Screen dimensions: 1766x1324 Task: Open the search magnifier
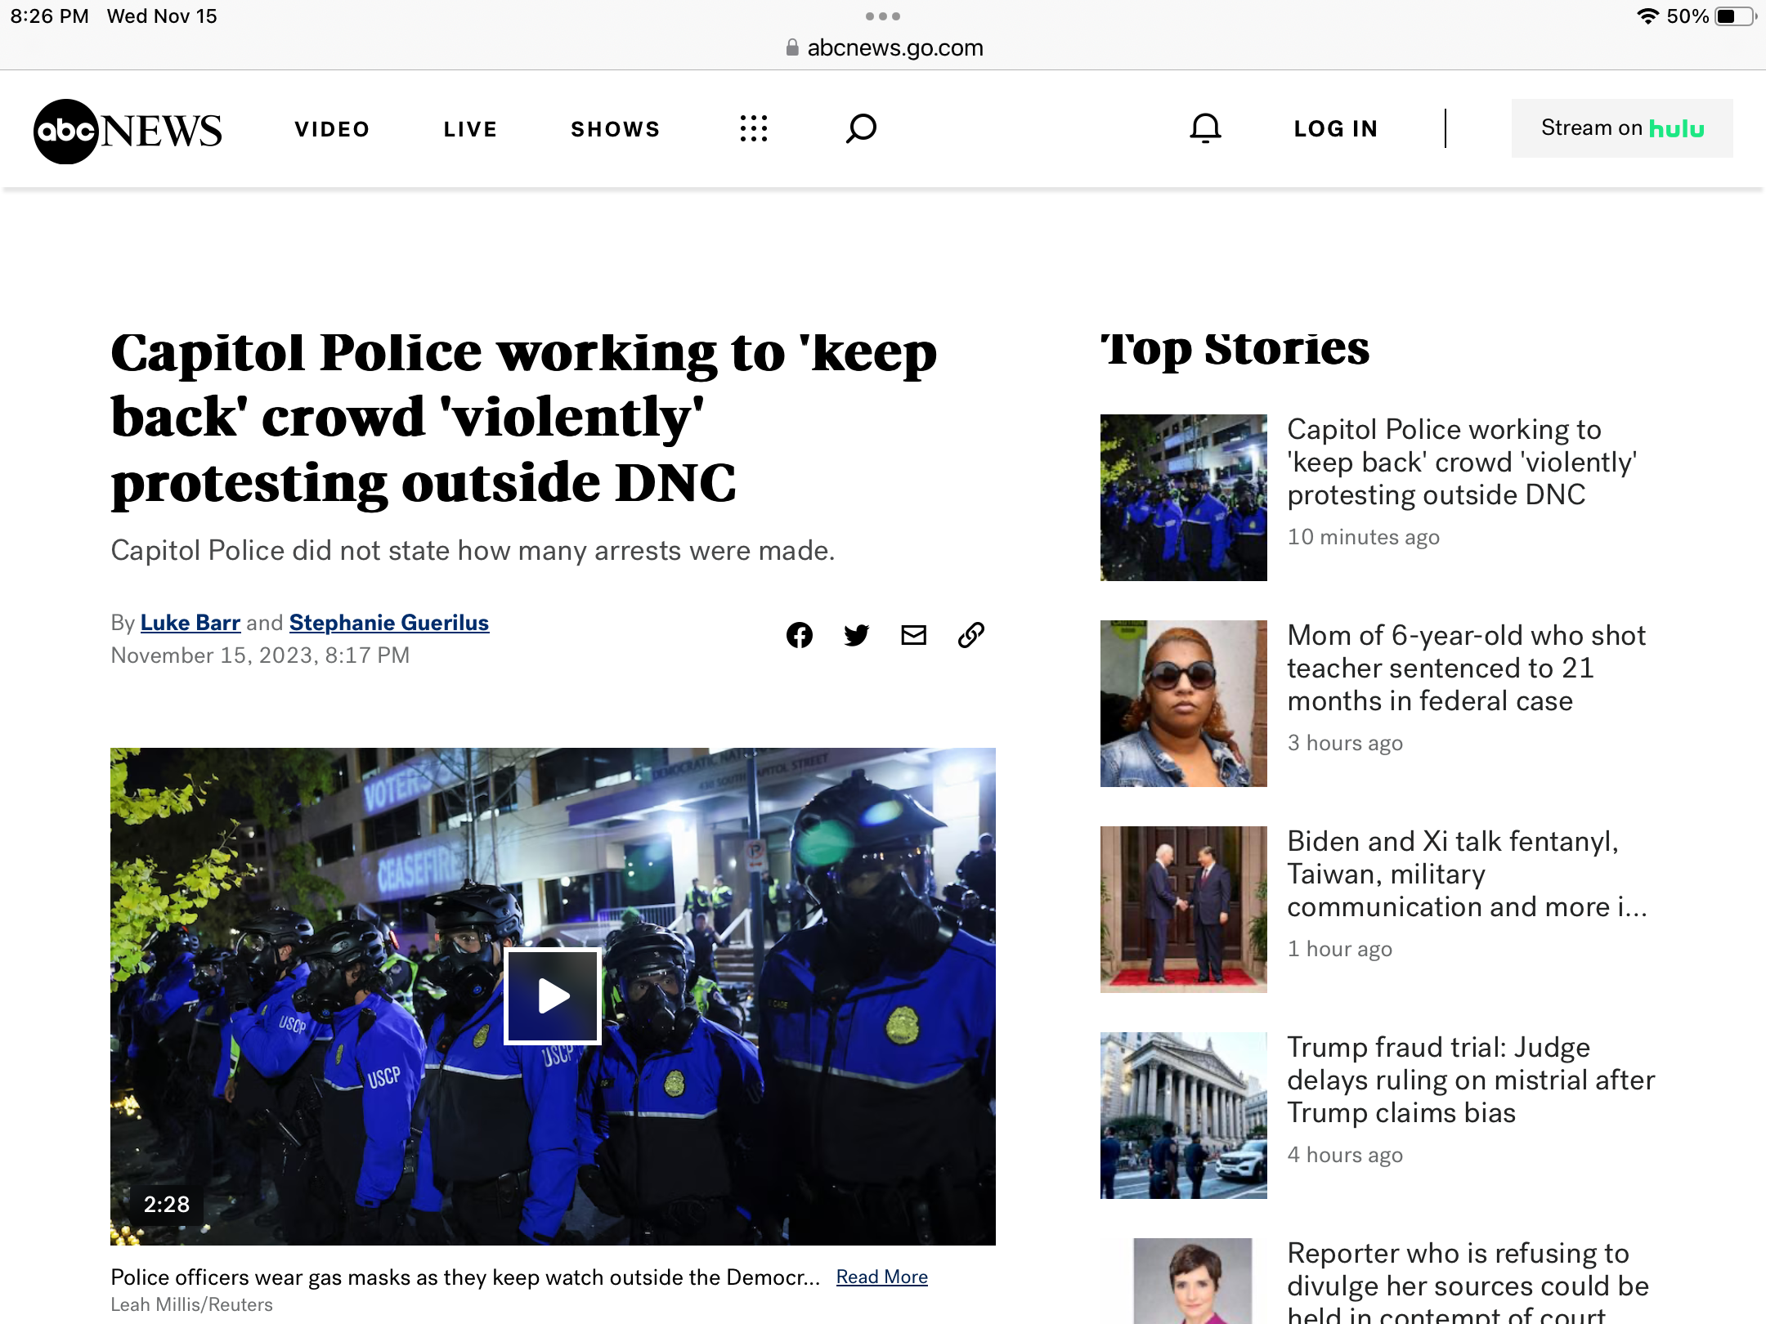861,128
